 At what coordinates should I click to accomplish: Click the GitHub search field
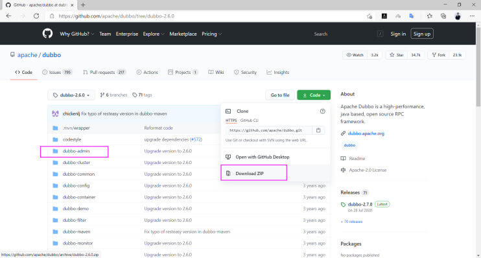[348, 34]
